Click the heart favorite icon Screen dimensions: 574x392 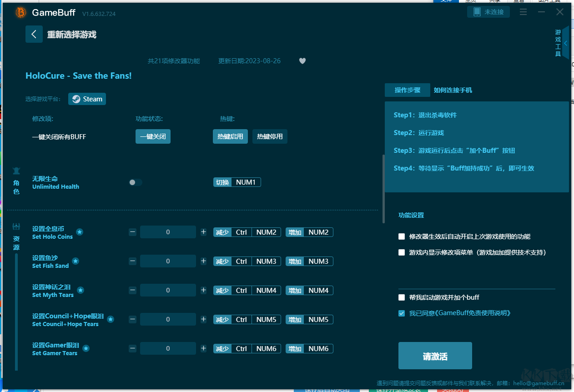302,61
